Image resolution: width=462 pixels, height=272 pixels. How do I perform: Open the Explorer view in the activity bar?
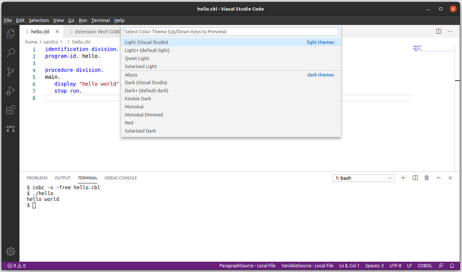(10, 34)
